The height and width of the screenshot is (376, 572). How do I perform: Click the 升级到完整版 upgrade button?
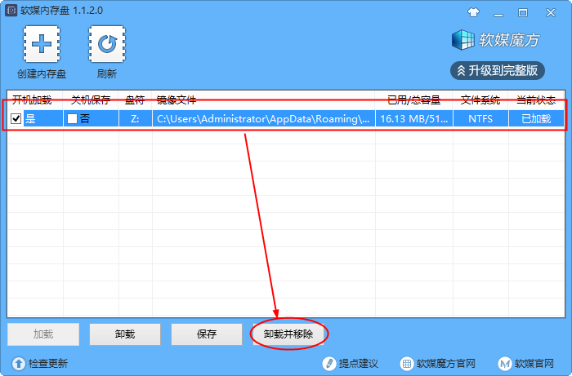click(498, 71)
